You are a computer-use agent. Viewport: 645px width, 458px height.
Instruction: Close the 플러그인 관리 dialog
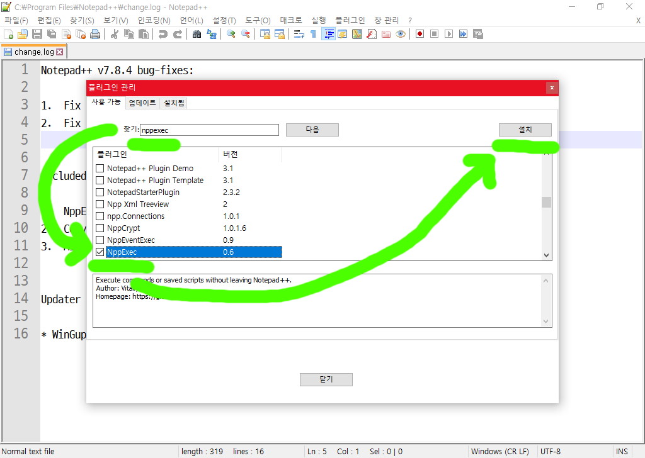[x=552, y=87]
